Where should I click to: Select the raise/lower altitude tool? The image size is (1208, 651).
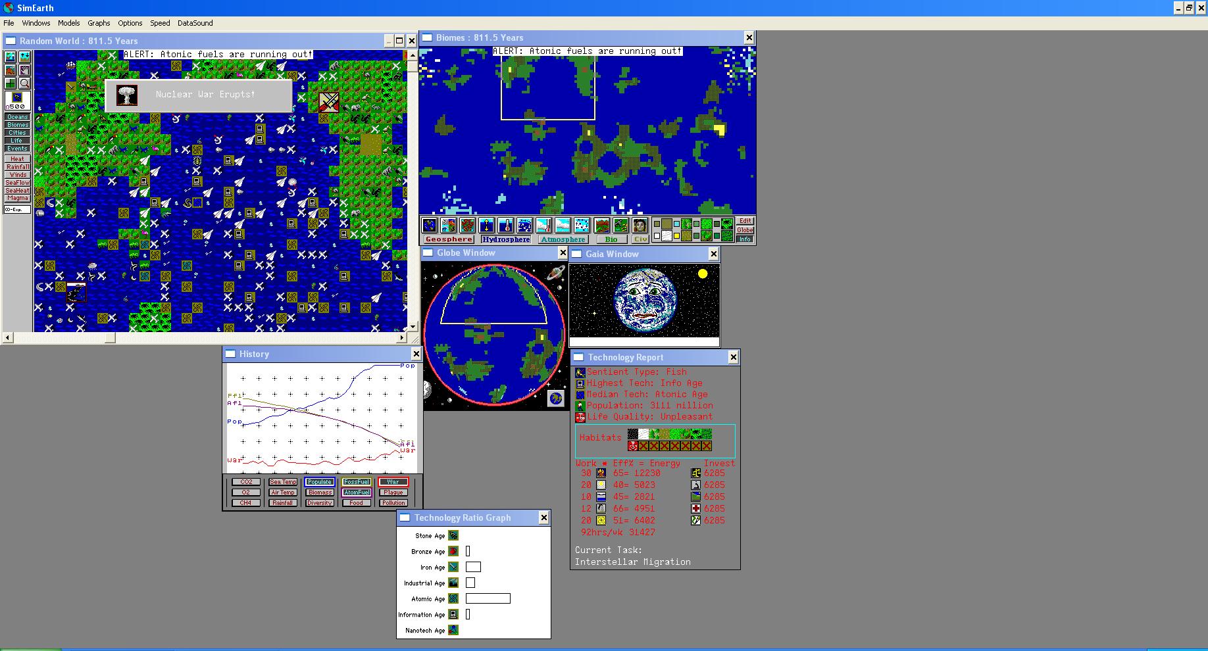tap(24, 57)
